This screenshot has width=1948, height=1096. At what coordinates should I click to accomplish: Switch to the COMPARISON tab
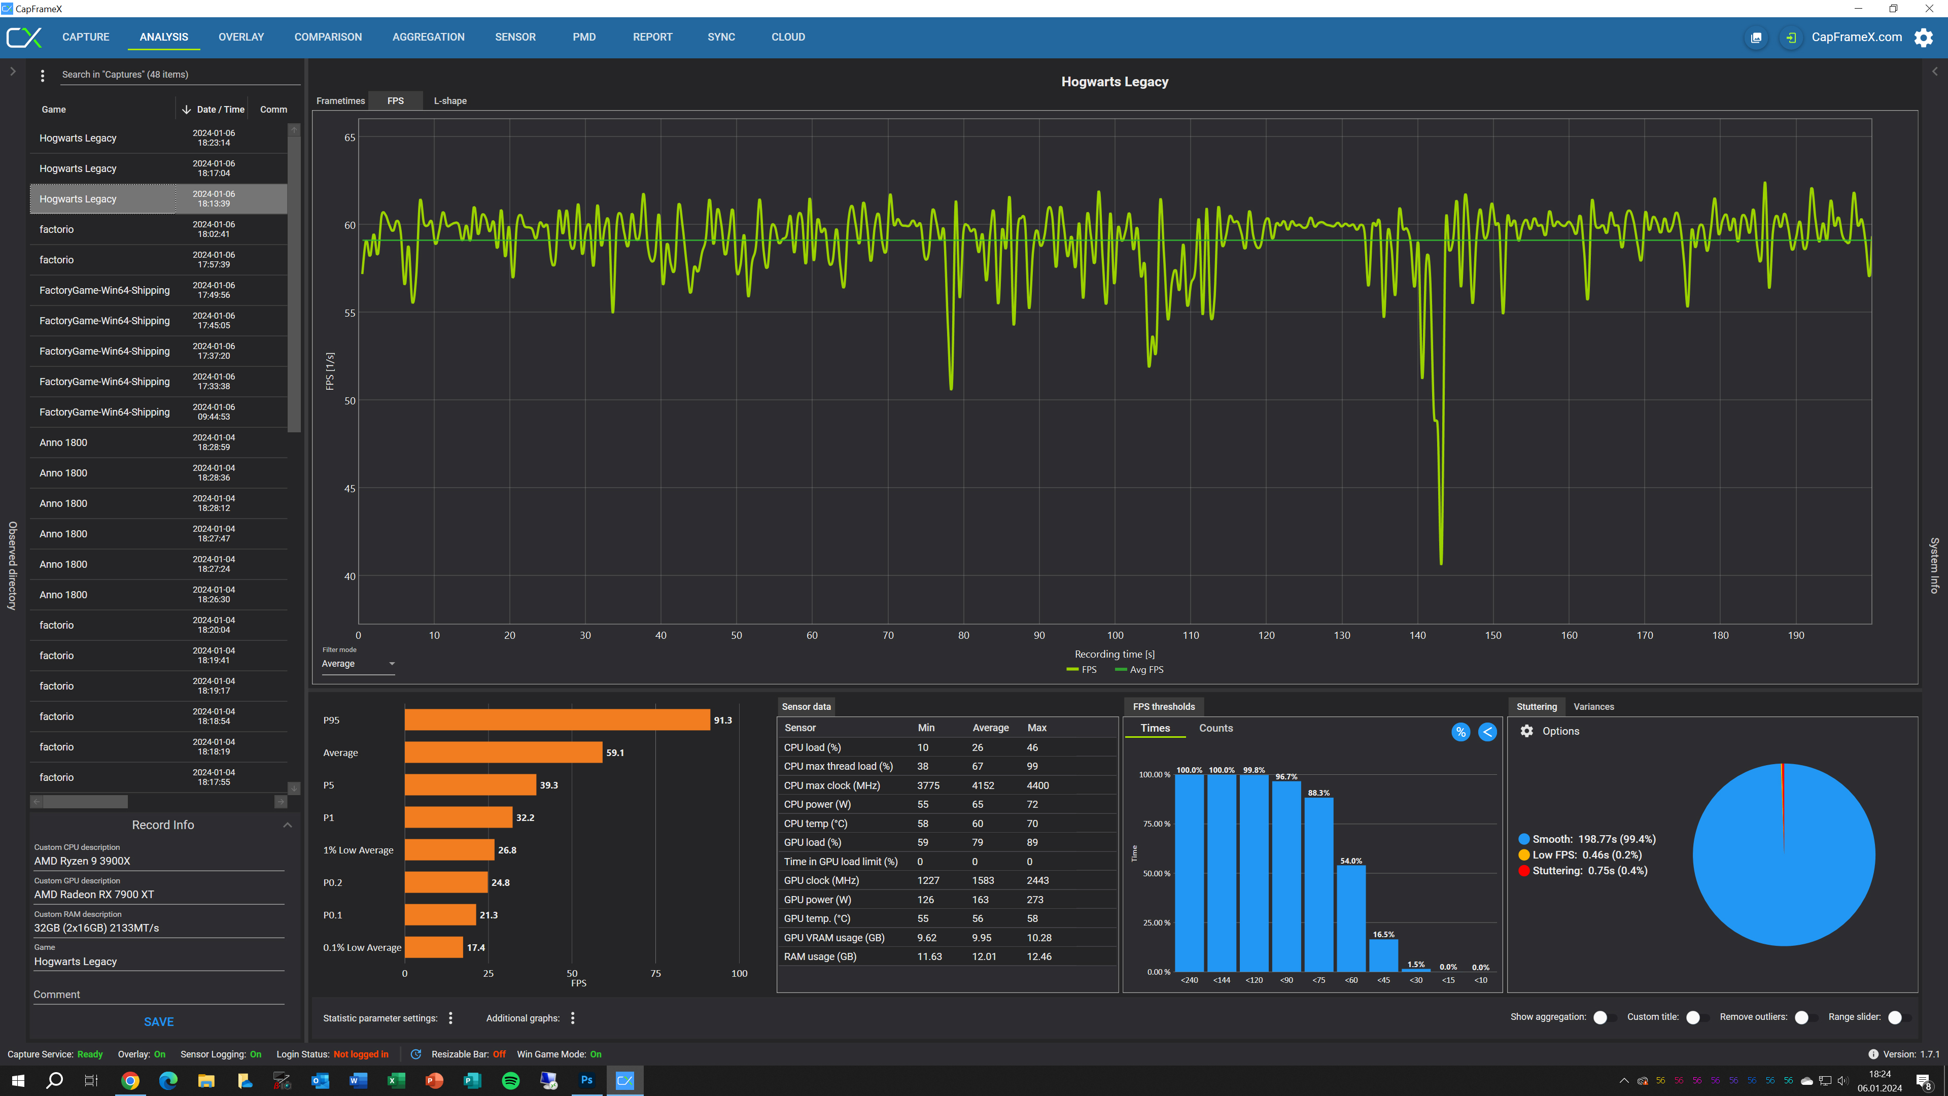point(327,37)
